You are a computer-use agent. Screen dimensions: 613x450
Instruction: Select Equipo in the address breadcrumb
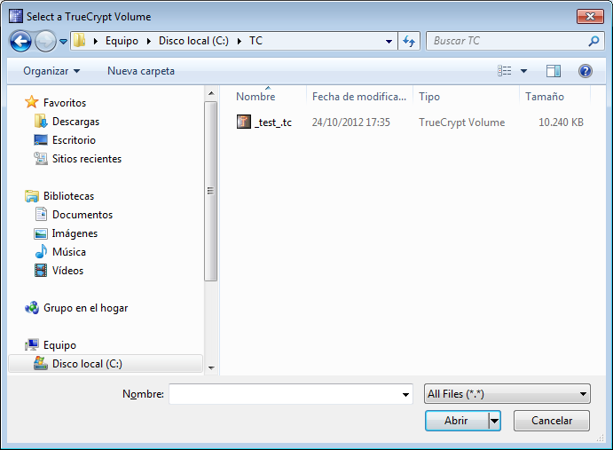[x=122, y=41]
